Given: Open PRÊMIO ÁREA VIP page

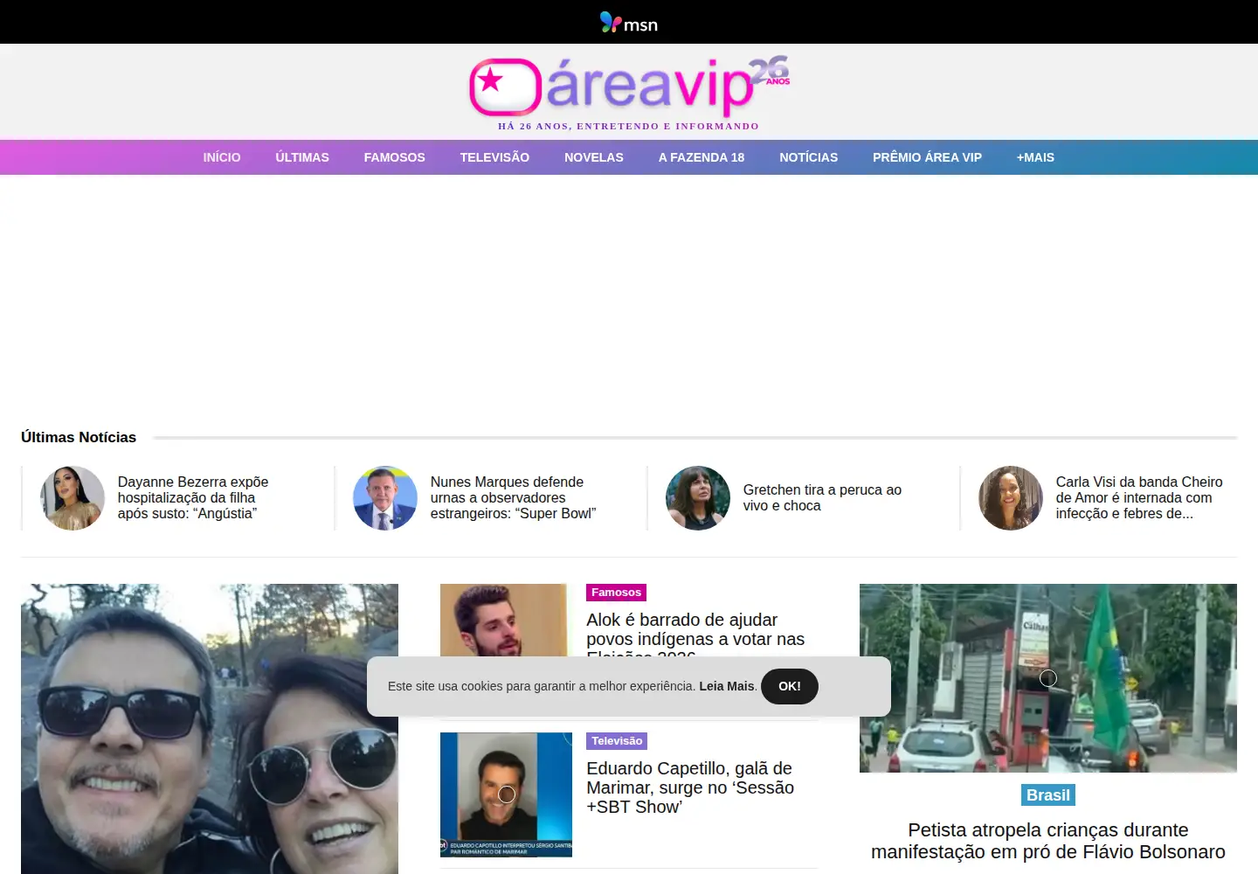Looking at the screenshot, I should pyautogui.click(x=927, y=157).
